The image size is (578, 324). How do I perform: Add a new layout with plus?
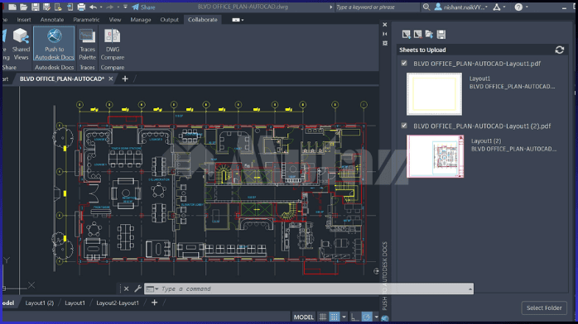(155, 303)
